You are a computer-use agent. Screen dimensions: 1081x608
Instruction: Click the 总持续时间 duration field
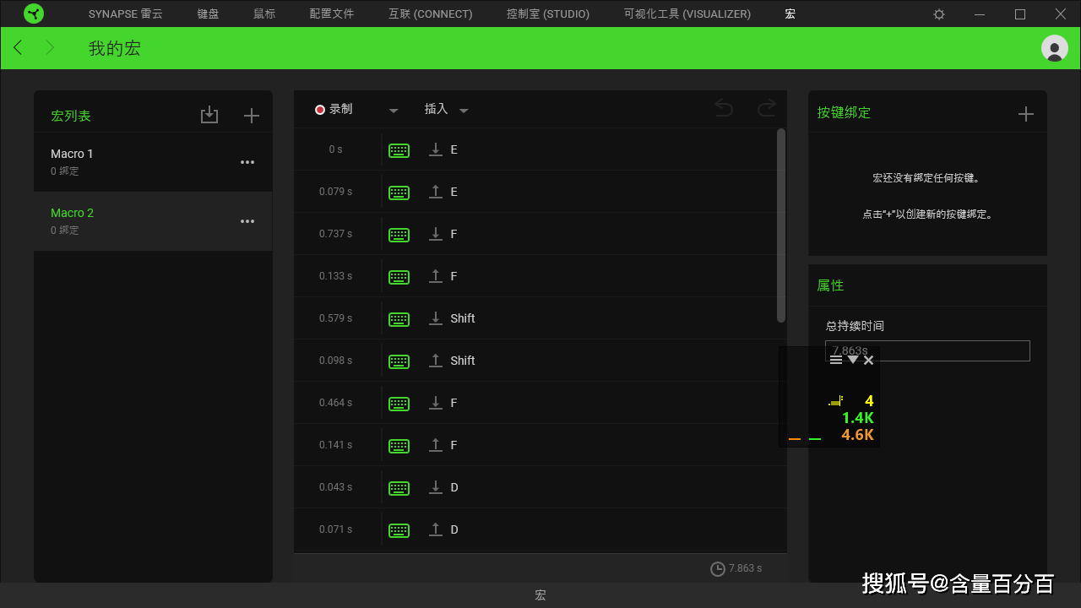tap(927, 350)
